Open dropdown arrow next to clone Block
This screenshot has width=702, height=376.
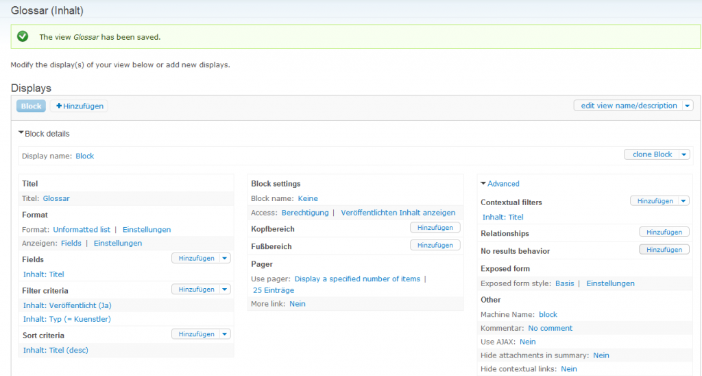(x=683, y=154)
